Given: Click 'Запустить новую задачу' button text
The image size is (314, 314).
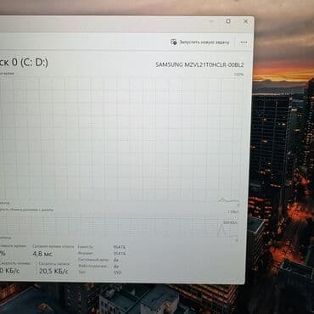Looking at the screenshot, I should [205, 42].
